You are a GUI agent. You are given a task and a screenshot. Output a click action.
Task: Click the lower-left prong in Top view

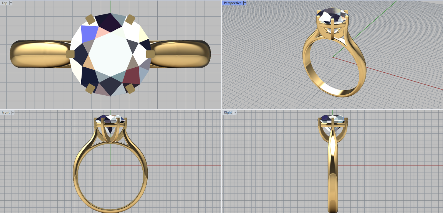point(90,88)
